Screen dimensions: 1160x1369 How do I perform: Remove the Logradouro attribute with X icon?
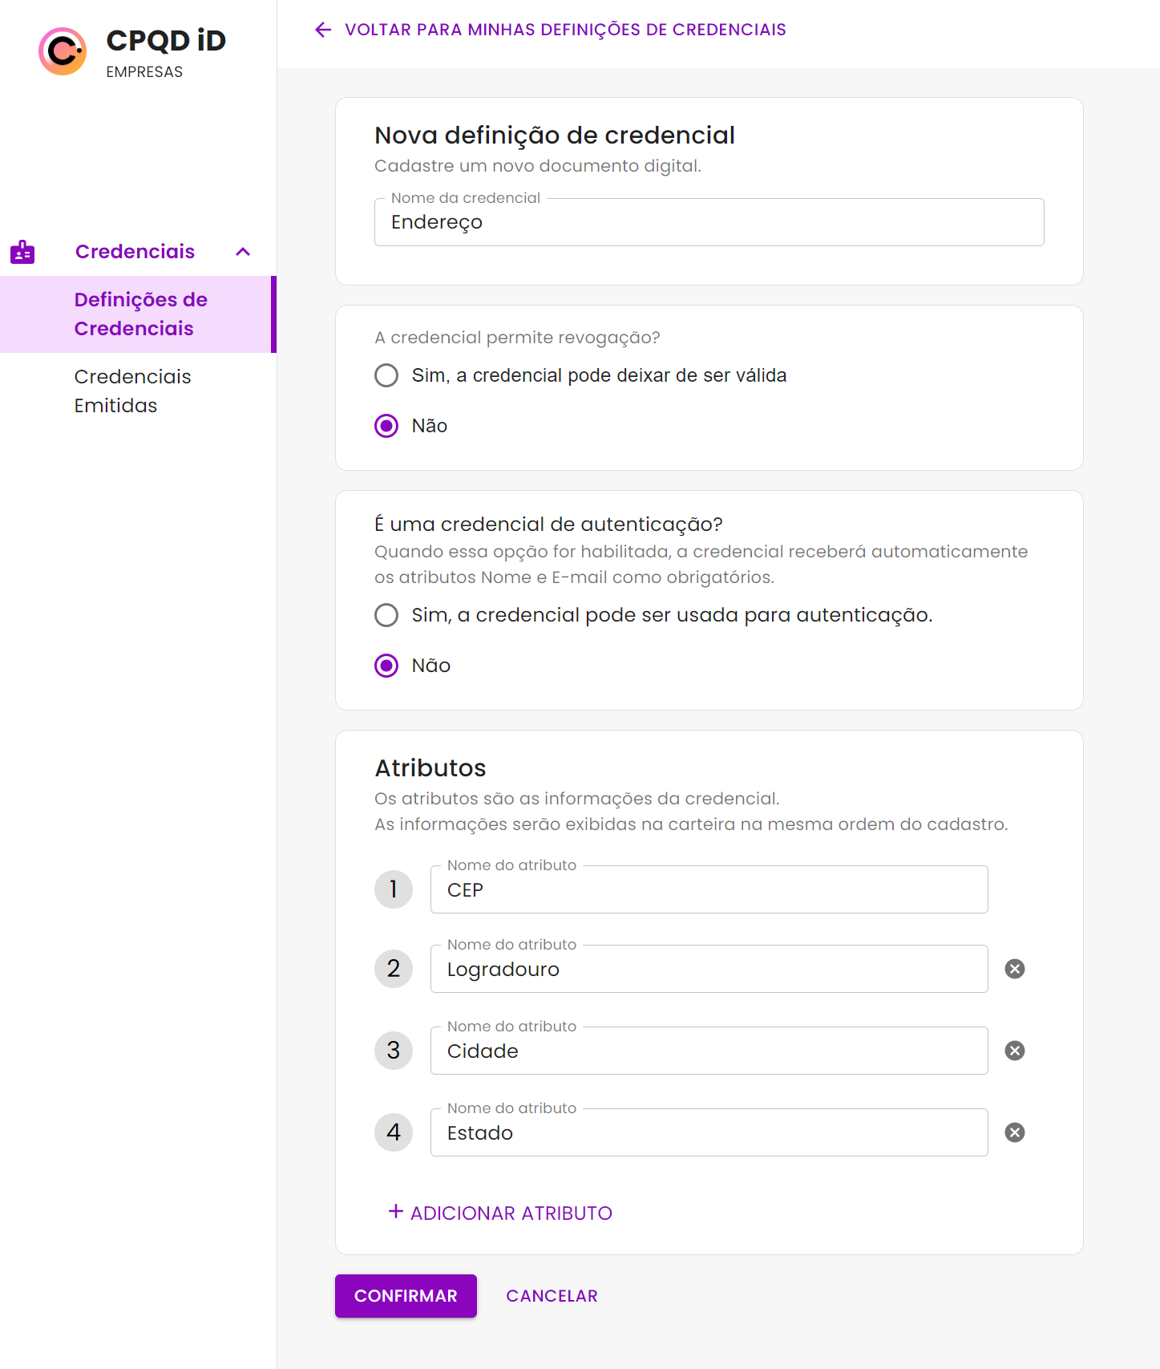(1014, 969)
